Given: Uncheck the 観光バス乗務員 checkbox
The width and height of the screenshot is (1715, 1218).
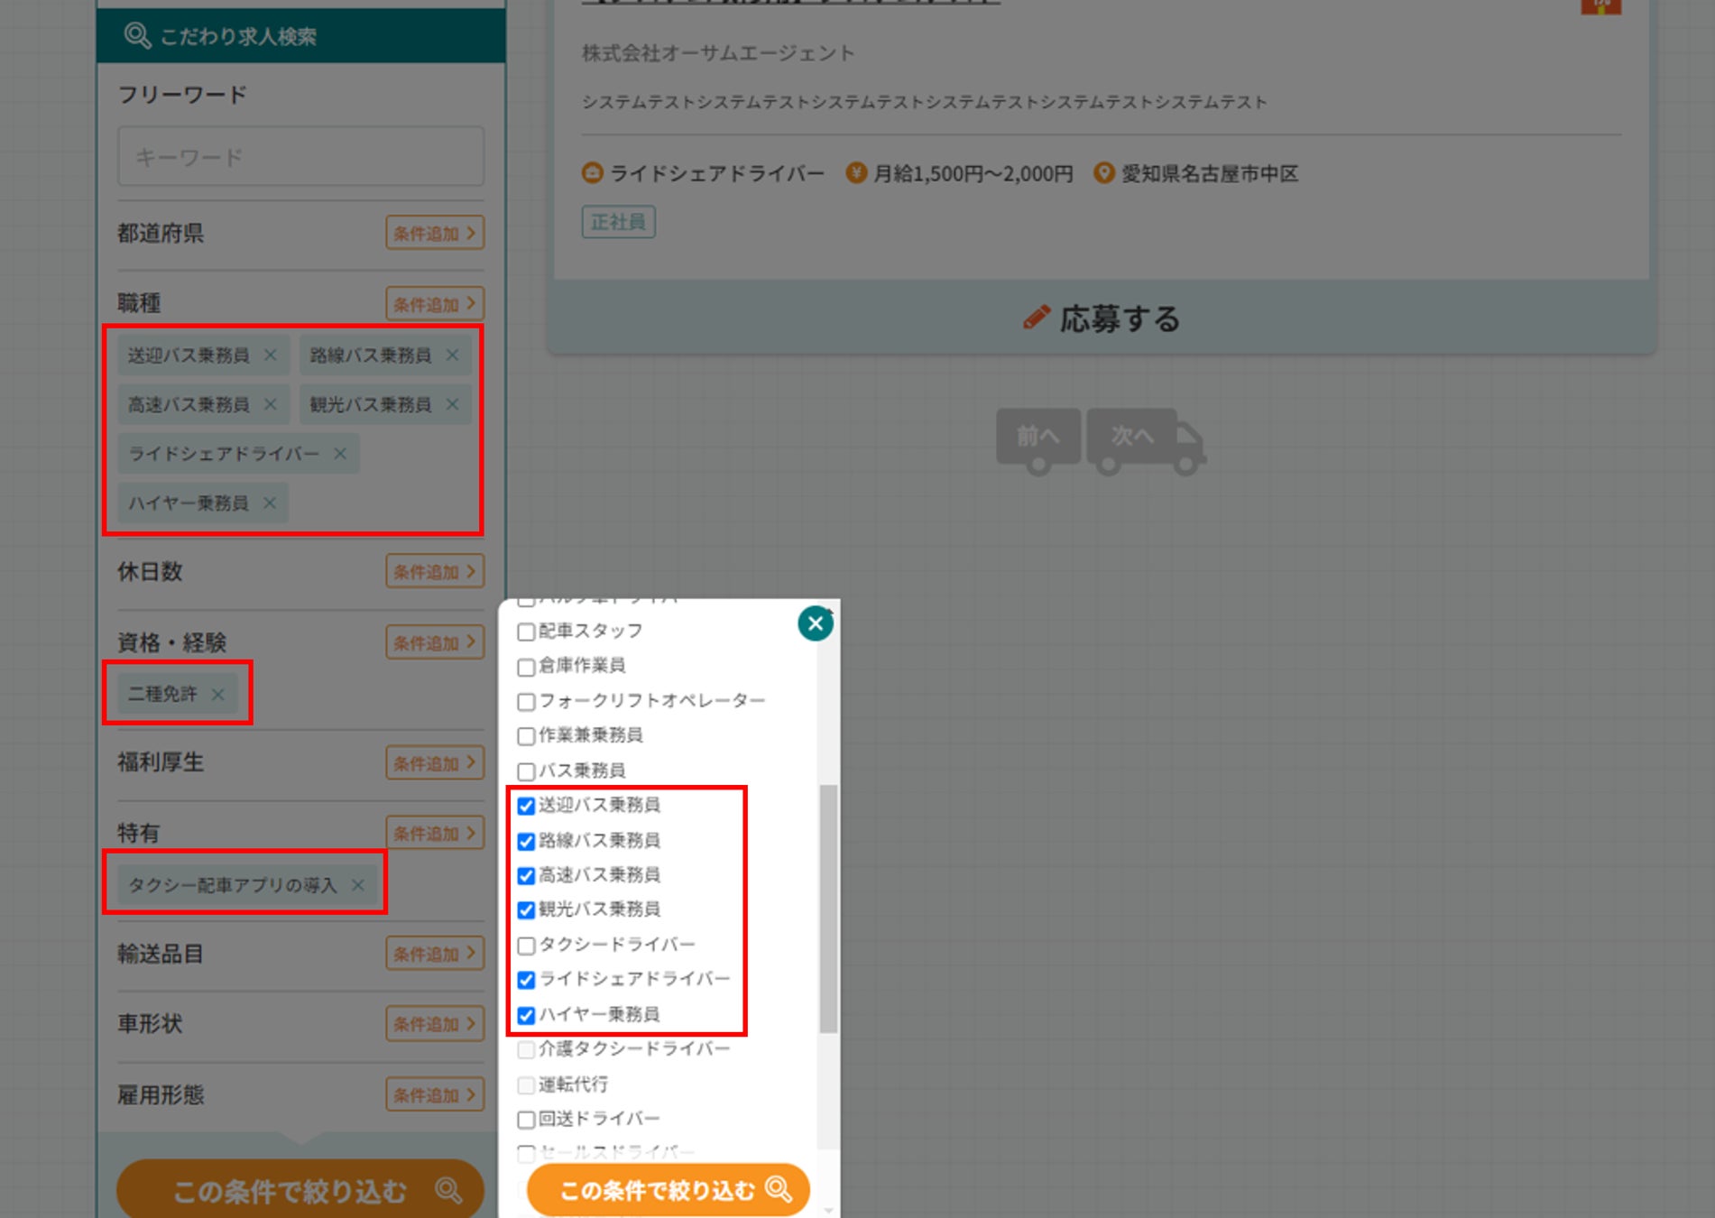Looking at the screenshot, I should pos(526,910).
